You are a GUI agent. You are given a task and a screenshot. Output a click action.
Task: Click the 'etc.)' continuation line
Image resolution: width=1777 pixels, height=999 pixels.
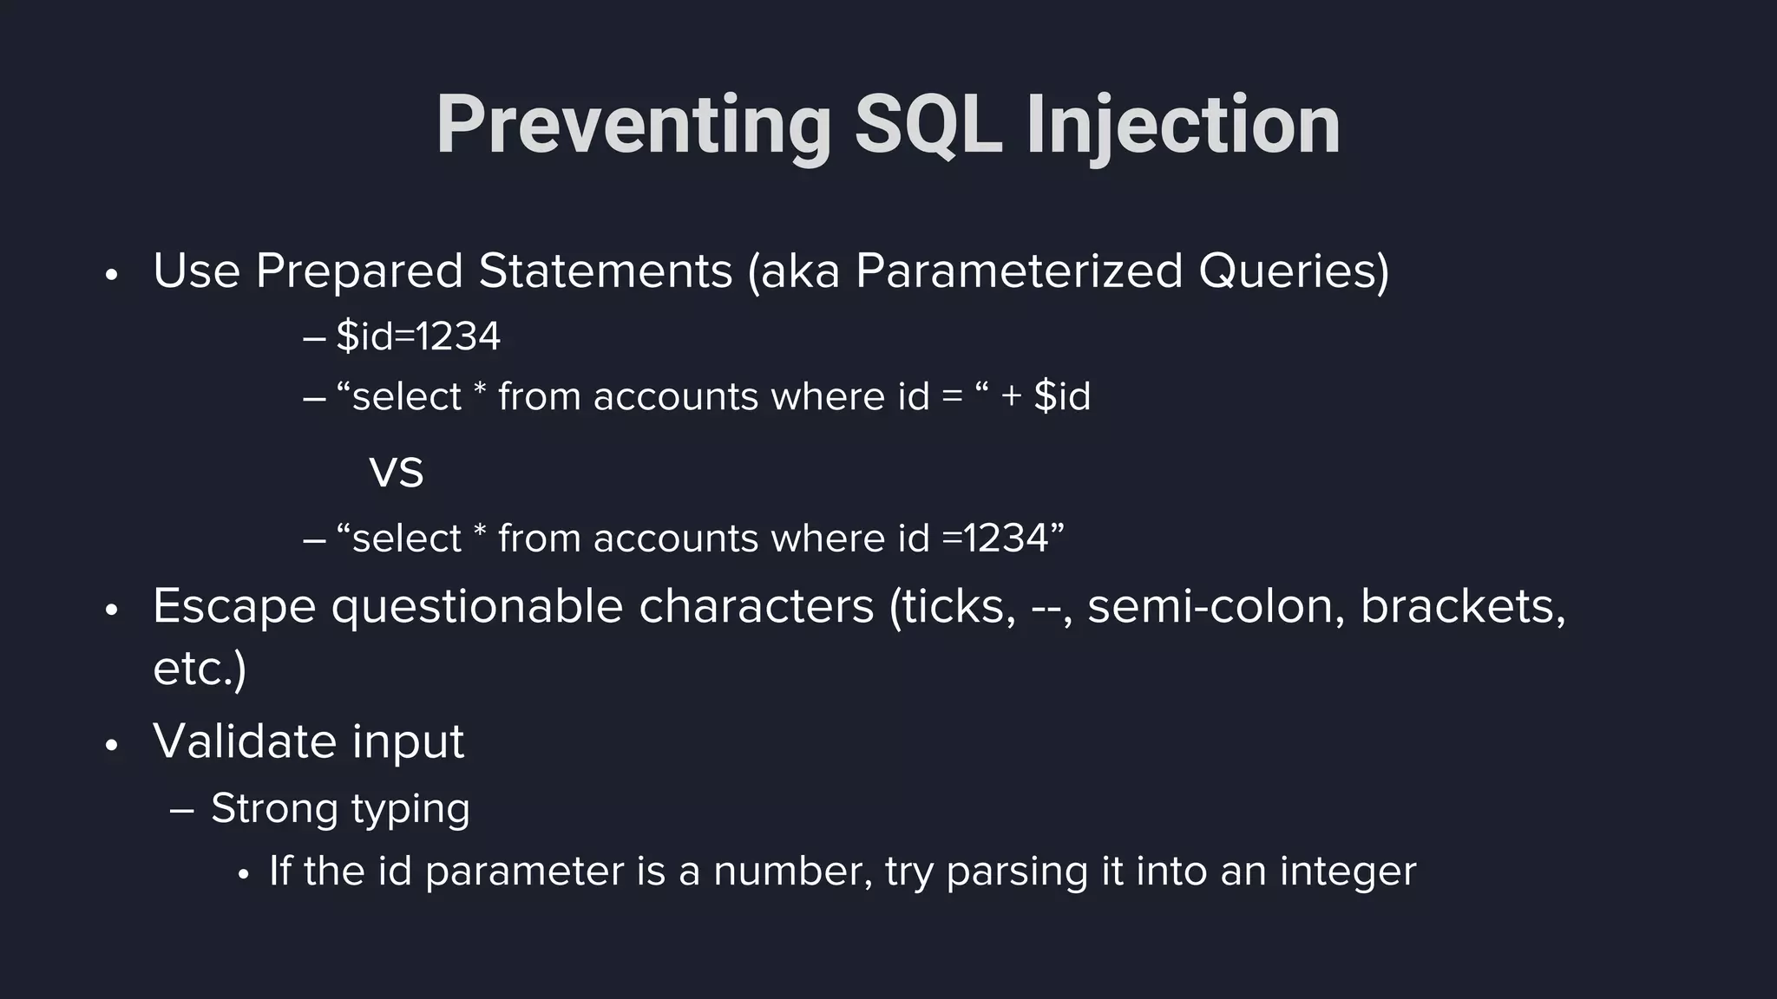(x=200, y=669)
